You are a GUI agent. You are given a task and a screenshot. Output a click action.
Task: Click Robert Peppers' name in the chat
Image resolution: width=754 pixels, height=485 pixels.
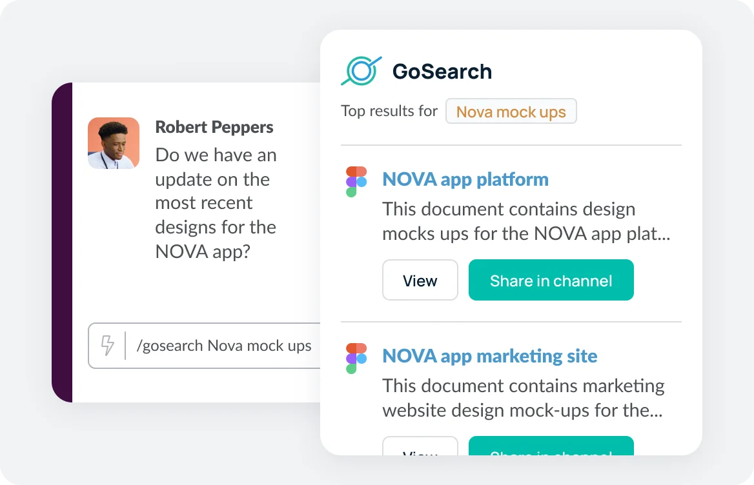[x=214, y=127]
